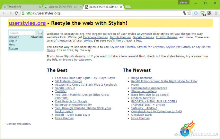Open the Facebook themes link
220x139 pixels.
click(95, 37)
